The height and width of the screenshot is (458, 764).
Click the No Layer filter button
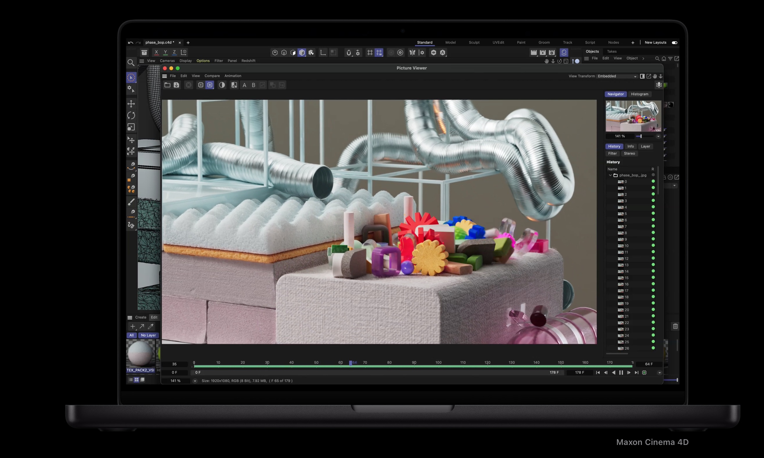[x=148, y=335]
